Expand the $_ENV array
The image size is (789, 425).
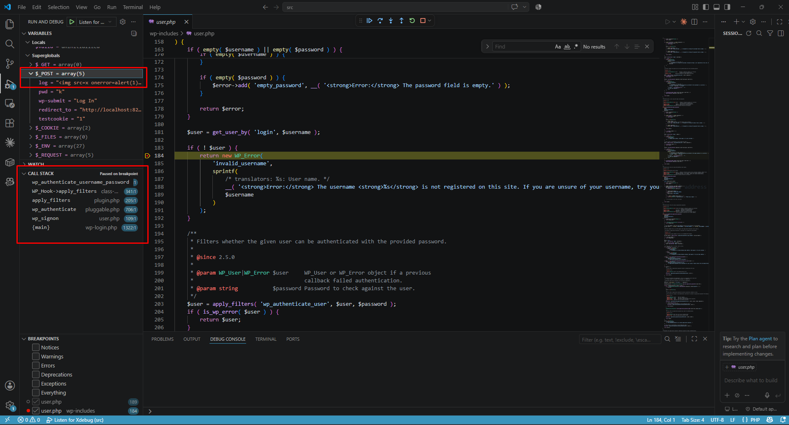pos(31,146)
